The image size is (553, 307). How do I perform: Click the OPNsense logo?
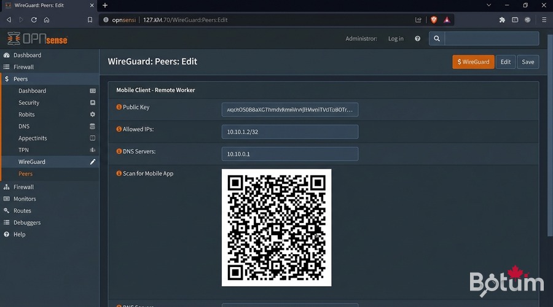pyautogui.click(x=37, y=39)
